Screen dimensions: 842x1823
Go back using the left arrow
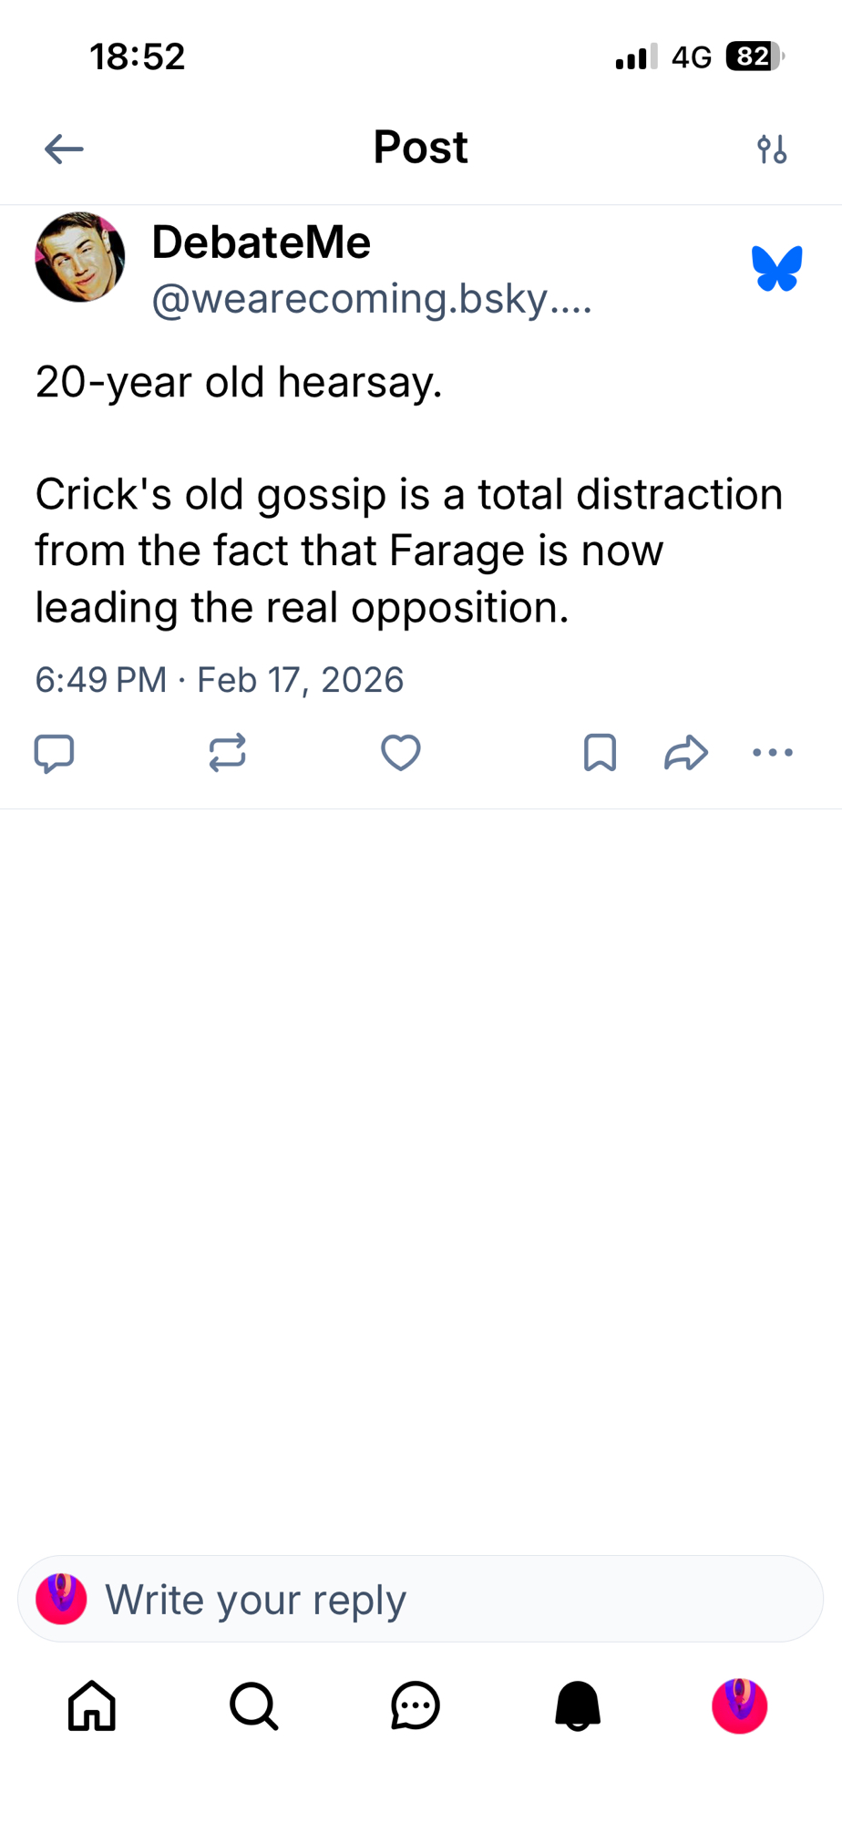pyautogui.click(x=64, y=149)
